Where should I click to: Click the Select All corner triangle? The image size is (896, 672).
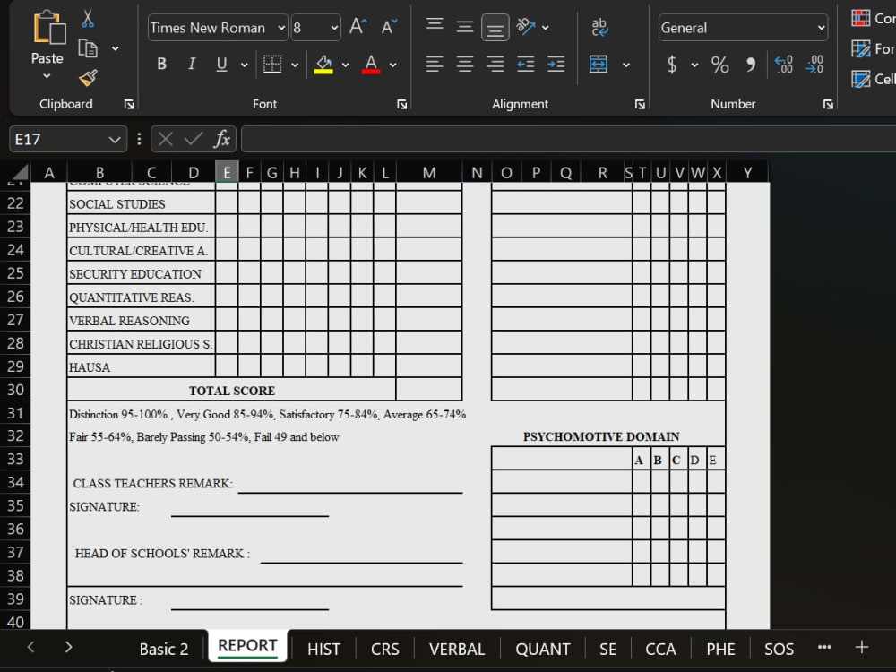(x=20, y=173)
